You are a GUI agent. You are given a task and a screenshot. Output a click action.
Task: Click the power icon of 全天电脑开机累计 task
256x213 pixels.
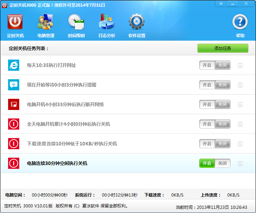pyautogui.click(x=14, y=124)
